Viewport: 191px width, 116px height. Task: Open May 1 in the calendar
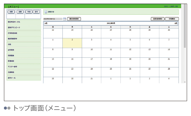coord(53,40)
